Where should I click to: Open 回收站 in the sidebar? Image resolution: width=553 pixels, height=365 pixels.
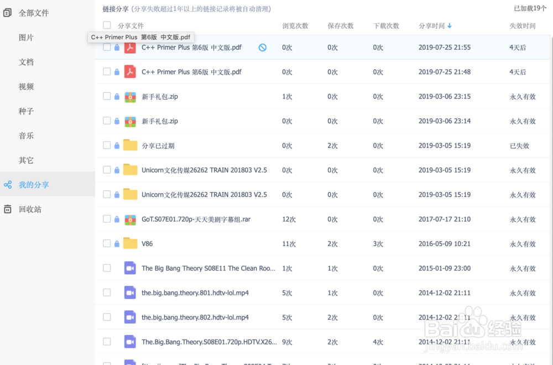pos(30,209)
